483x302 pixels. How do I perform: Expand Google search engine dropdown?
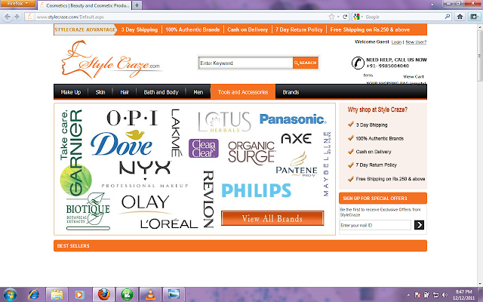coord(358,17)
